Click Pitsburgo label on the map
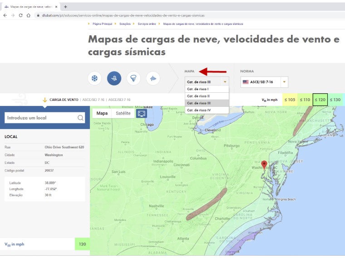Image resolution: width=345 pixels, height=258 pixels. (x=232, y=146)
